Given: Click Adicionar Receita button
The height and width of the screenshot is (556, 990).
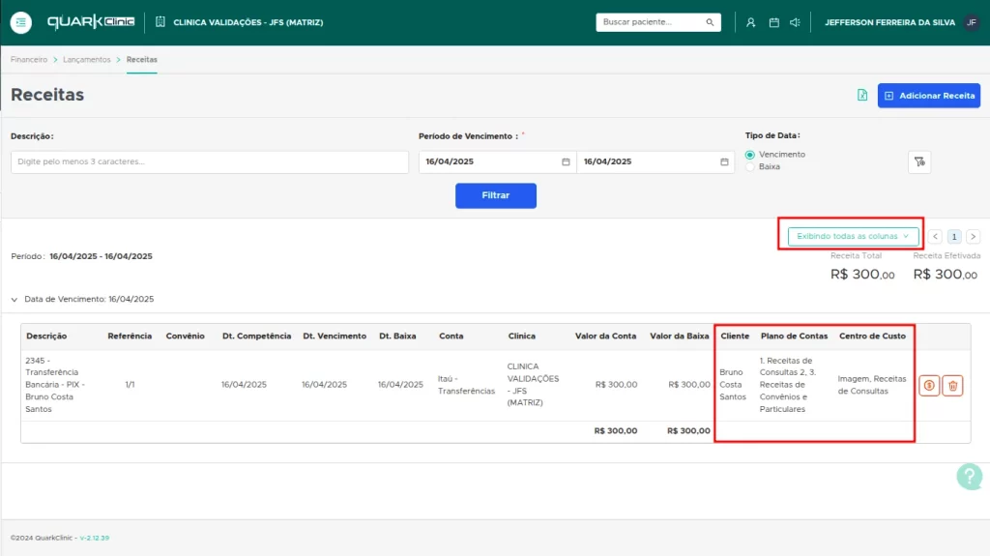Looking at the screenshot, I should click(929, 96).
